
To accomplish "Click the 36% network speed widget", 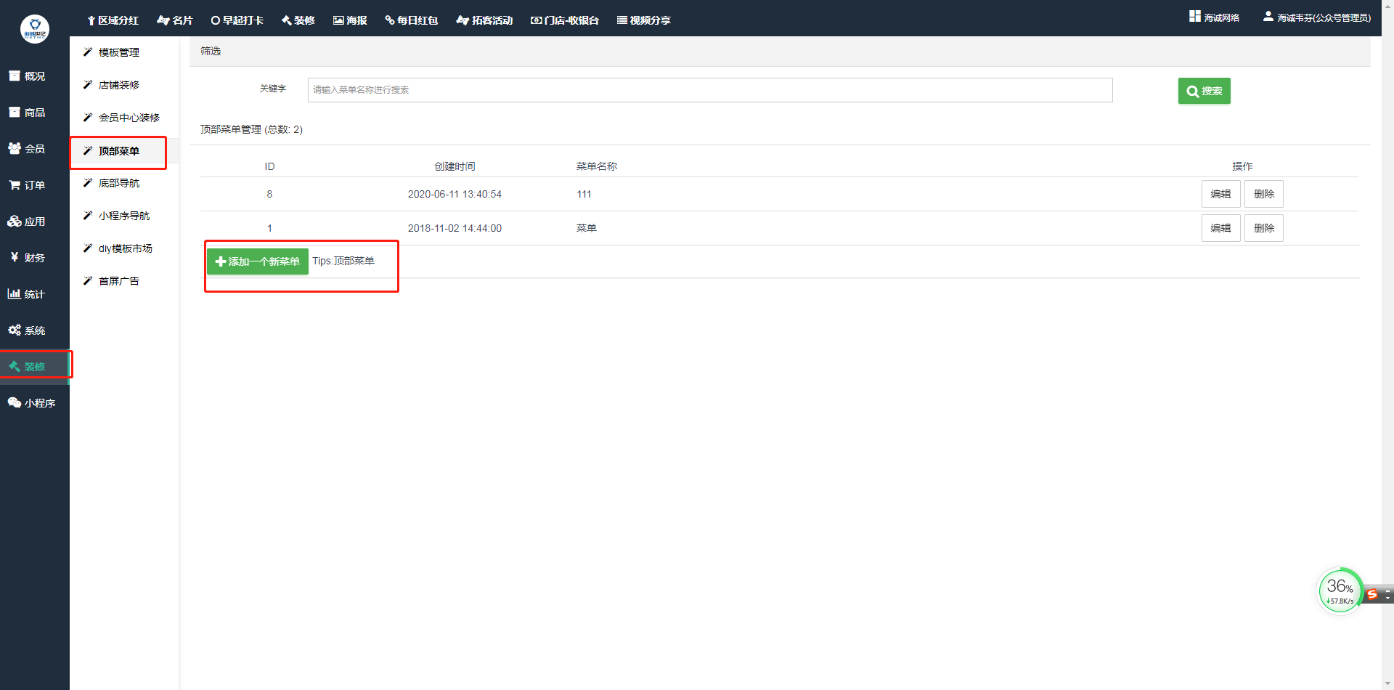I will pyautogui.click(x=1340, y=590).
